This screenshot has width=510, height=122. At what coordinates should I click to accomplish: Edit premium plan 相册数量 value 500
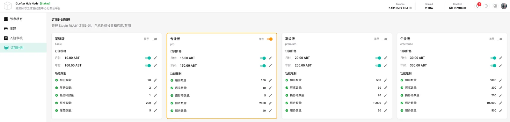pyautogui.click(x=385, y=80)
